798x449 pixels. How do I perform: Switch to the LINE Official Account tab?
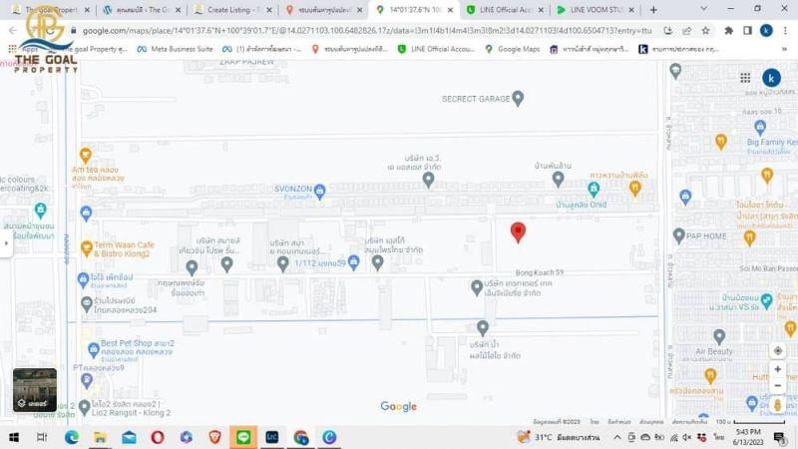[505, 10]
